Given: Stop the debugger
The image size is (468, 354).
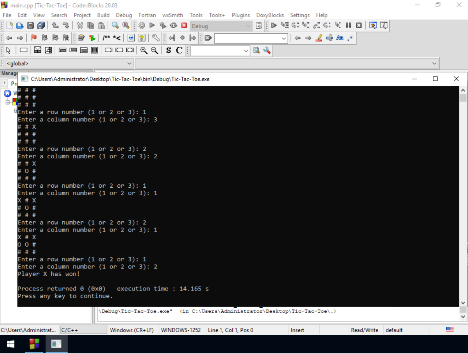Looking at the screenshot, I should [359, 26].
